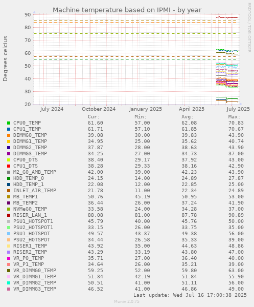Screen dimensions: 254x307
Task: Select the HDD_TEMP_1 legend label
Action: coord(29,185)
